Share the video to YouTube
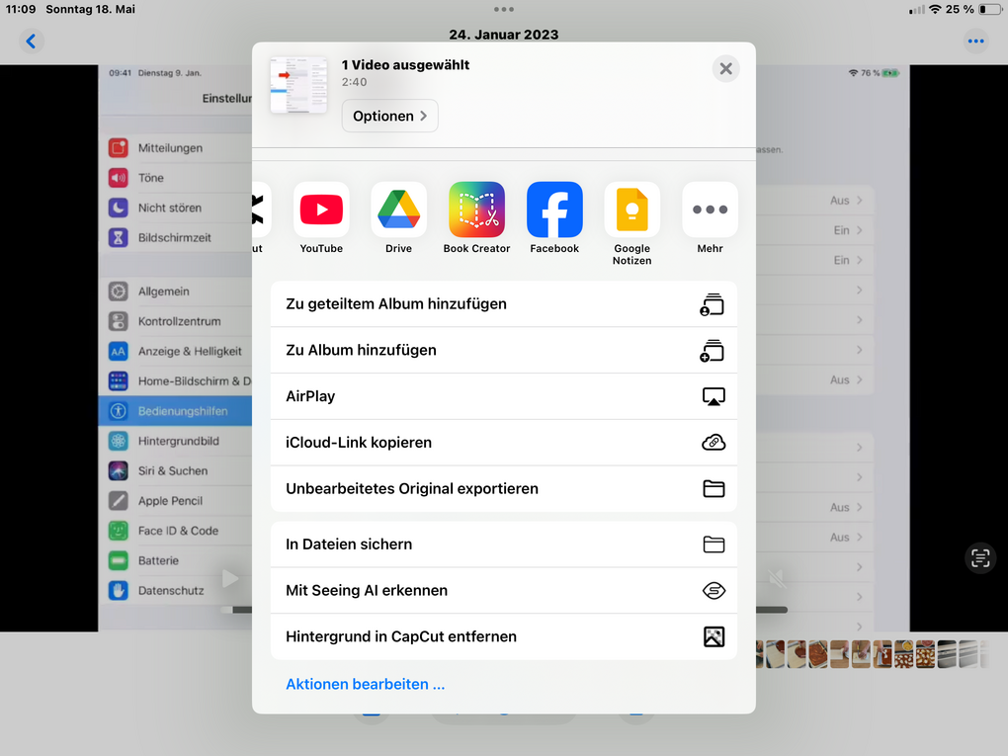 321,210
